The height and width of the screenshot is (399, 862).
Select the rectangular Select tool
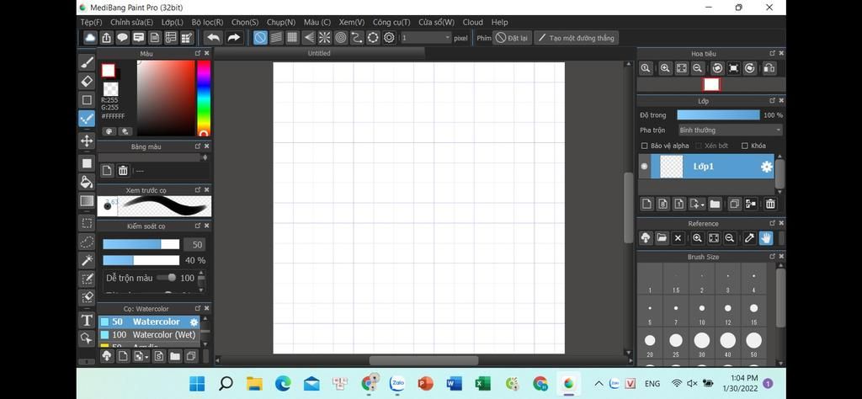tap(87, 222)
